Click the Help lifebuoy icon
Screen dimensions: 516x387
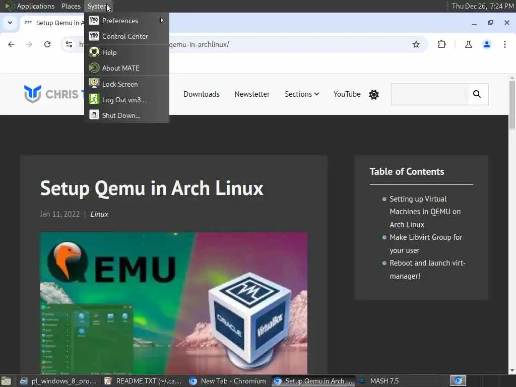94,52
